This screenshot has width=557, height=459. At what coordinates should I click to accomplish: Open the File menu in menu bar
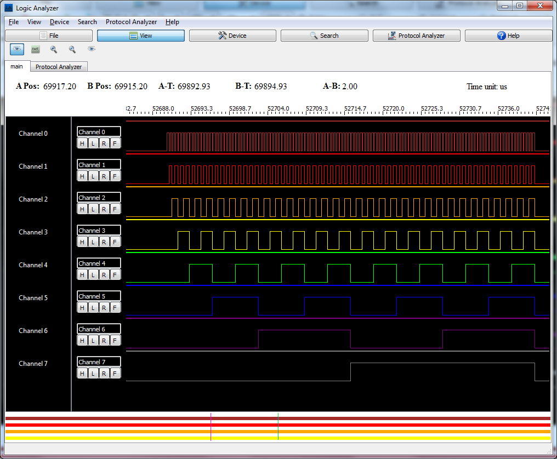pos(14,22)
